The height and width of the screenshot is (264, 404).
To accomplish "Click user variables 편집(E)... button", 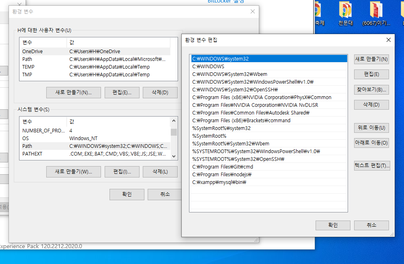I will tap(122, 92).
